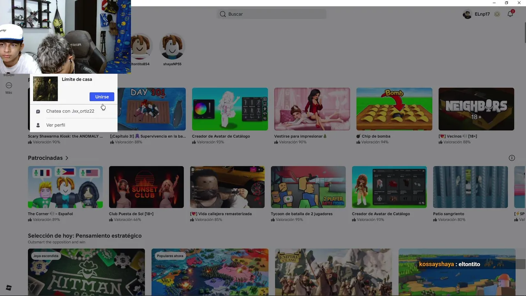Click the Límite de casa title text

pyautogui.click(x=77, y=79)
